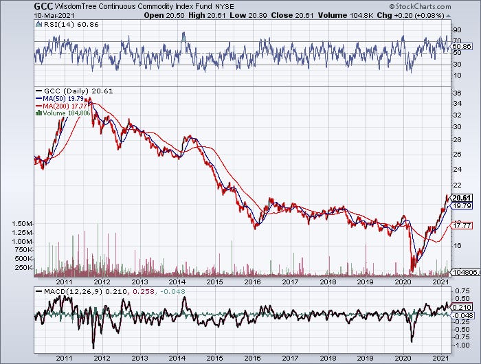Click the boxed 20.61 last price tag on the axis

coord(462,198)
